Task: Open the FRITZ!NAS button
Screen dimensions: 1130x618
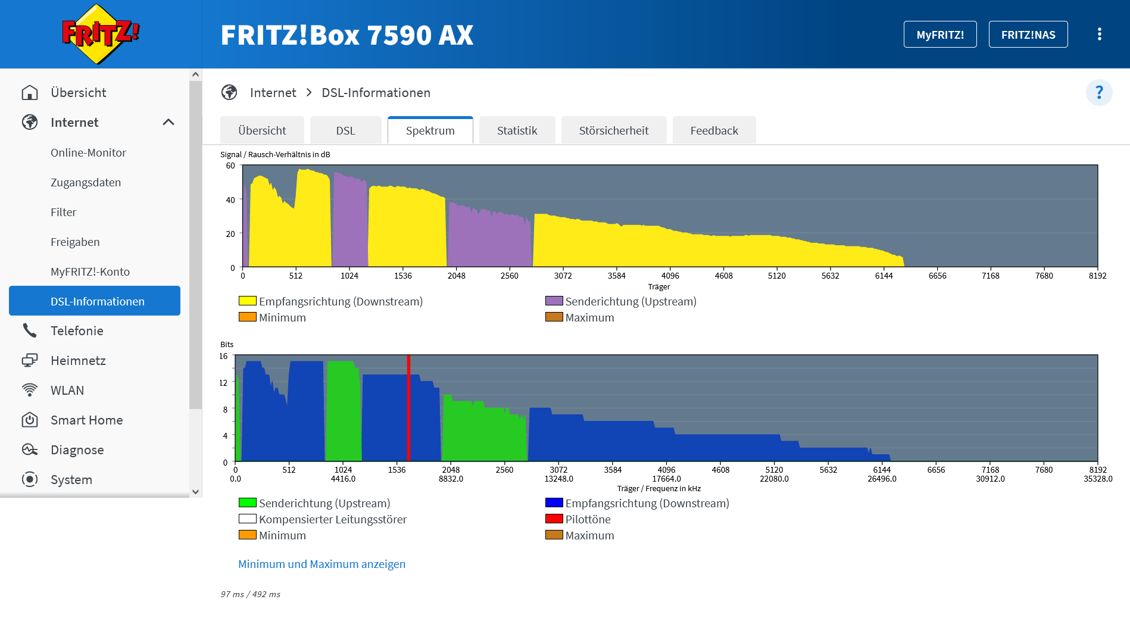Action: pos(1028,35)
